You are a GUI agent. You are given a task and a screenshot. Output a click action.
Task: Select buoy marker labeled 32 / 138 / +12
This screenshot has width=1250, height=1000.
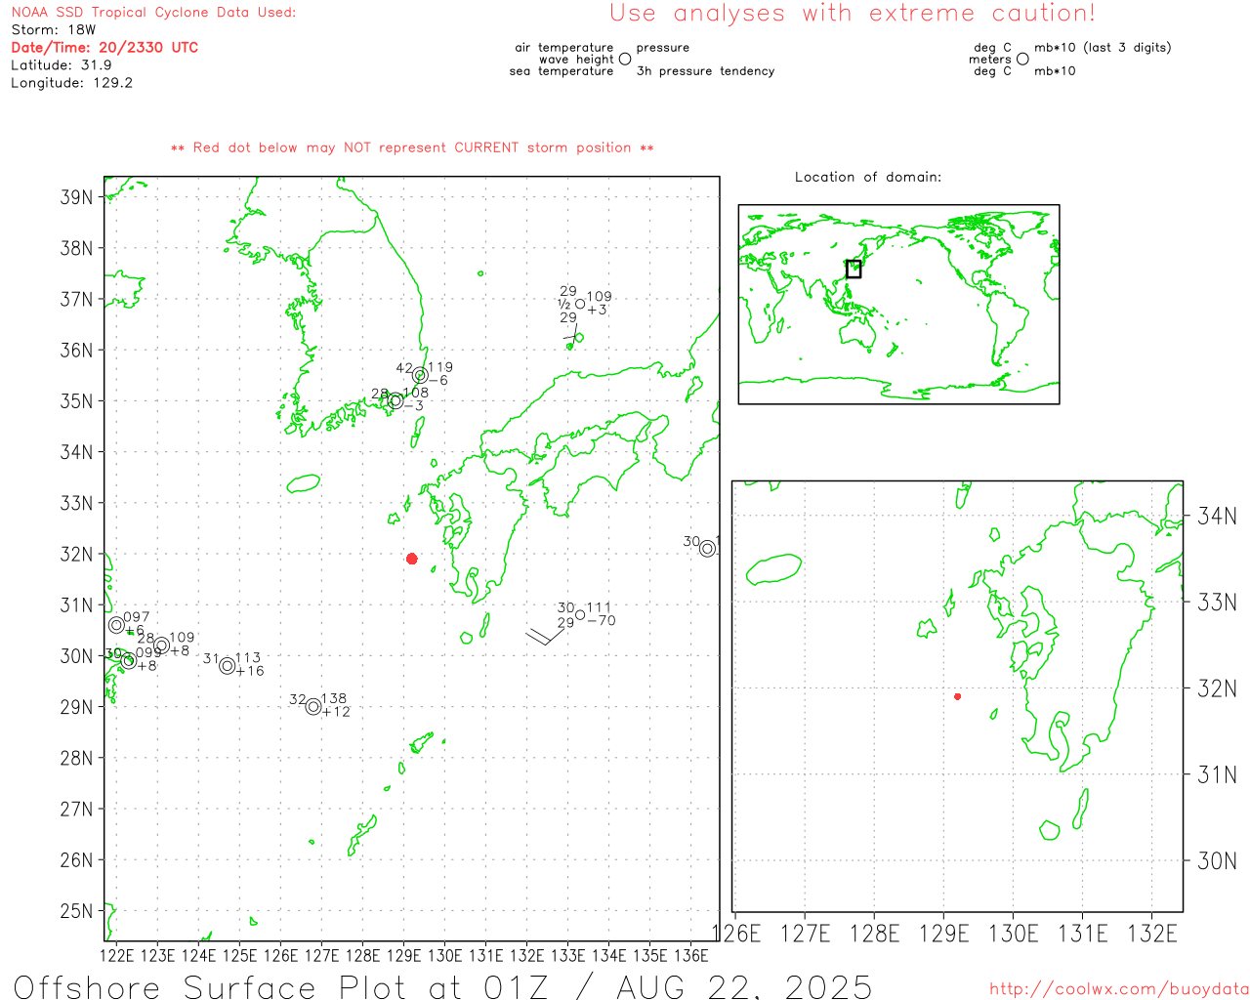tap(313, 707)
